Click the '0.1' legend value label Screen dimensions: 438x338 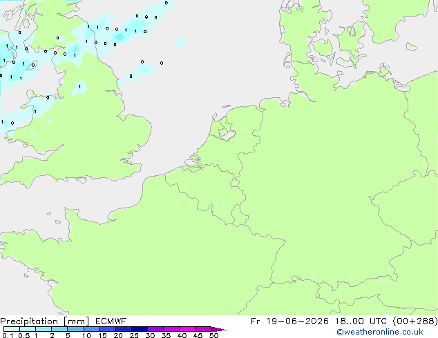8,335
